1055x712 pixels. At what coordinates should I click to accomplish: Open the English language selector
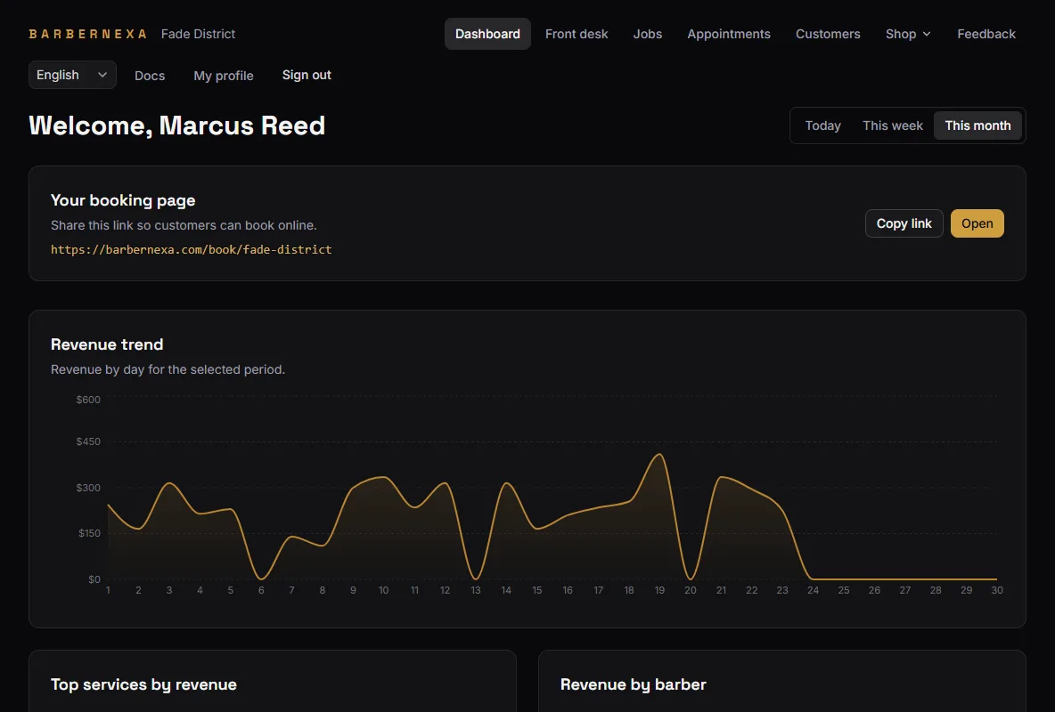[x=73, y=75]
